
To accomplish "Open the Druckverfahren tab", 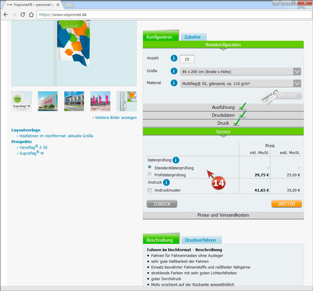I will 201,240.
